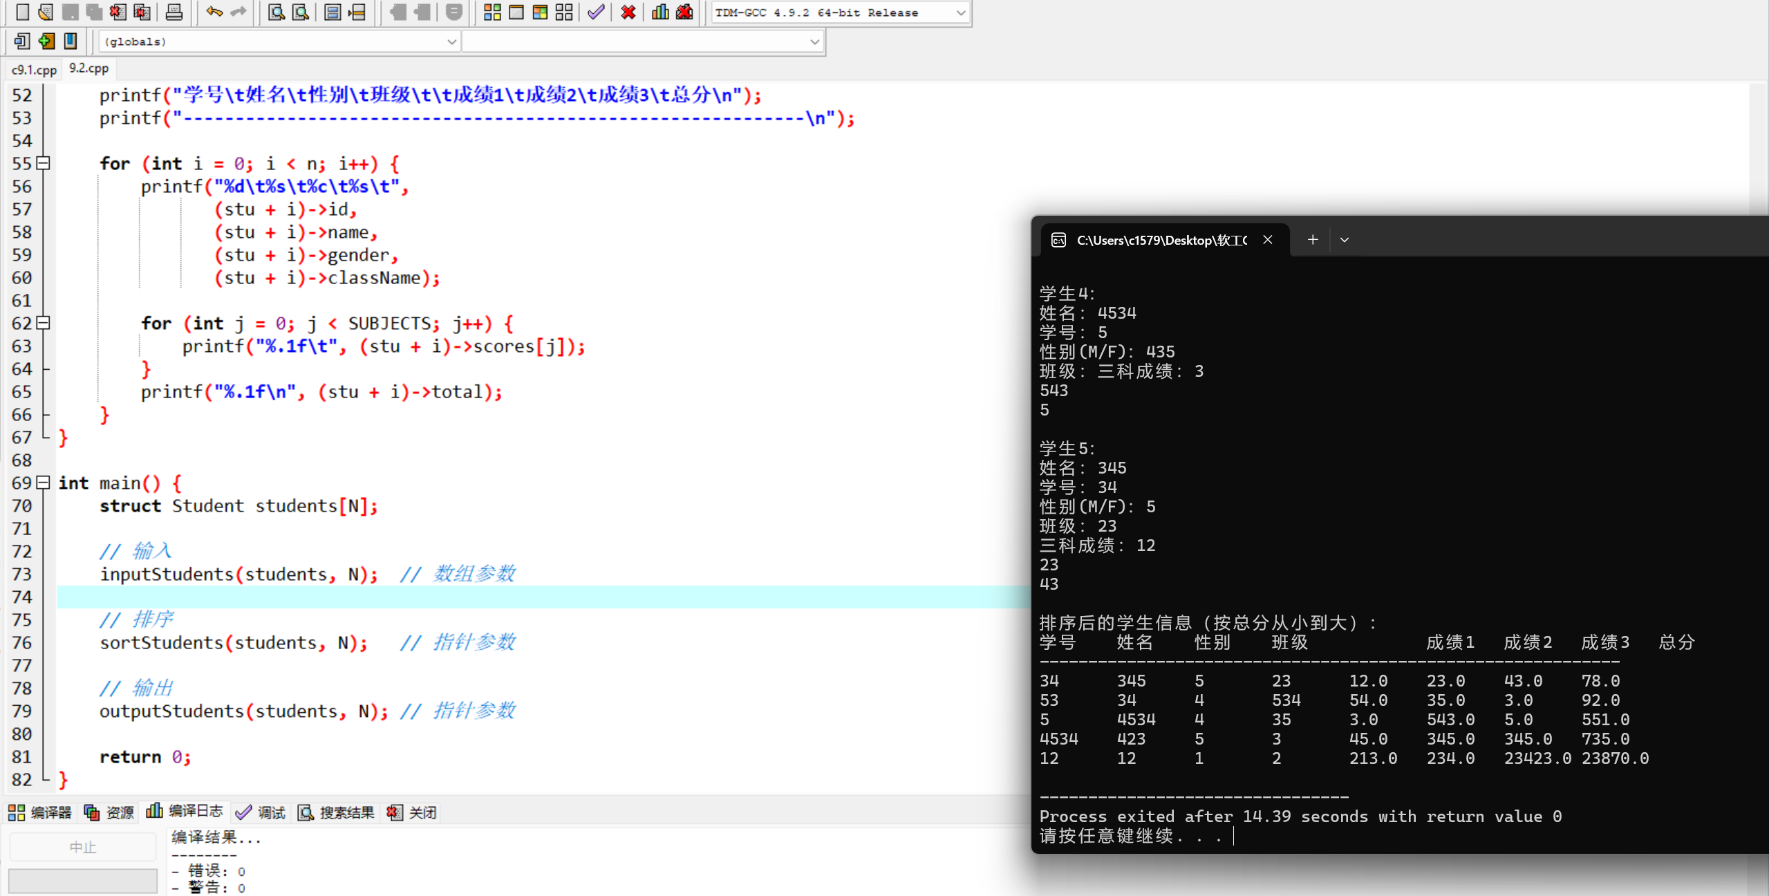Screen dimensions: 1769x896
Task: Switch to the c9.1.cpp file tab
Action: [34, 69]
